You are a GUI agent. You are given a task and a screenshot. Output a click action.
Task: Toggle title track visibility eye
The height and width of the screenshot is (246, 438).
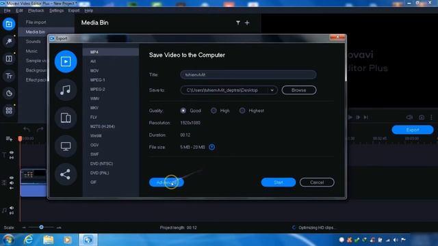click(x=12, y=152)
